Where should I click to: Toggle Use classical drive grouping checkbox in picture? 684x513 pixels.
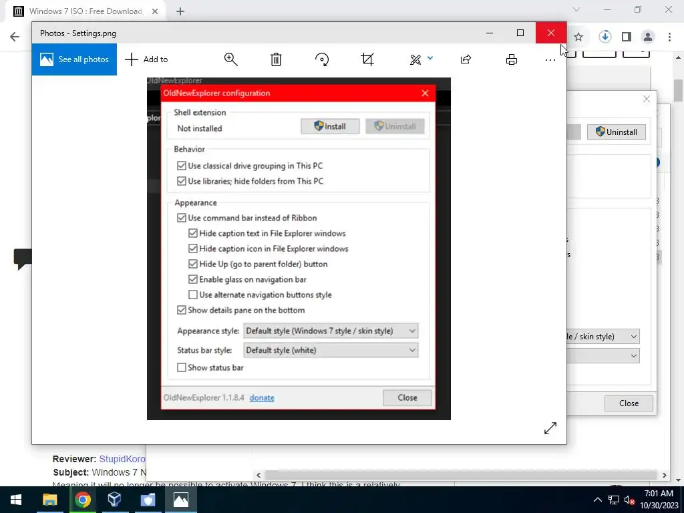point(182,166)
